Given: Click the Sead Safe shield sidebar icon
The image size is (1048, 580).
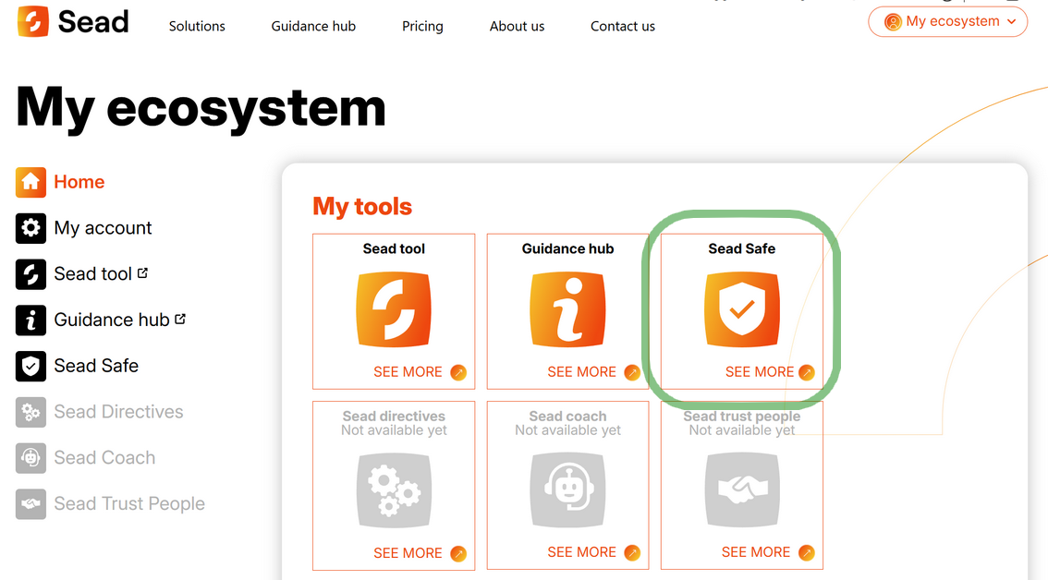Looking at the screenshot, I should point(30,366).
